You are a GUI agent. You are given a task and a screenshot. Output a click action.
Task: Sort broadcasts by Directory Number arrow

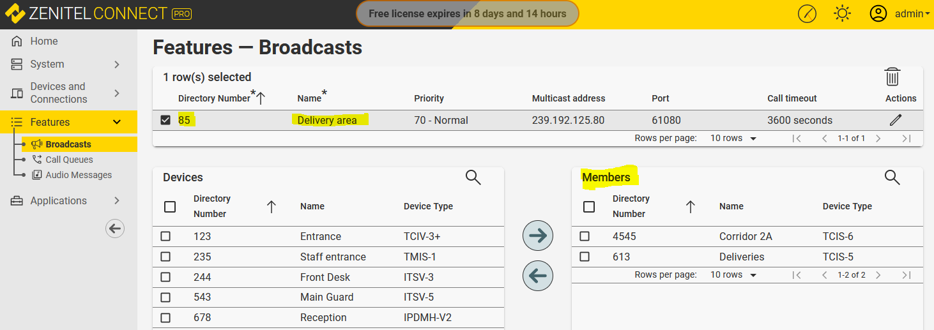coord(261,98)
